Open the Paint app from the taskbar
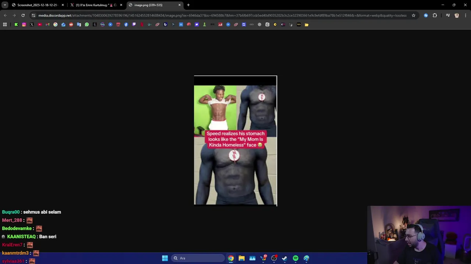 (x=306, y=258)
